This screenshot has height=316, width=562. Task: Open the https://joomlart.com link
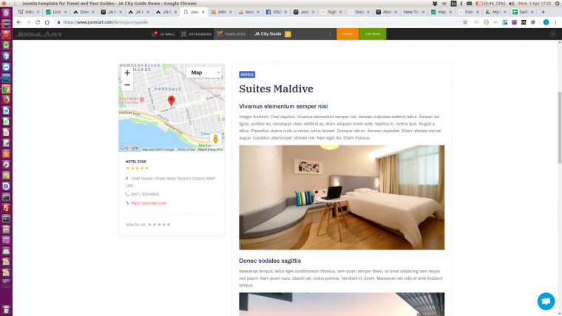[149, 203]
